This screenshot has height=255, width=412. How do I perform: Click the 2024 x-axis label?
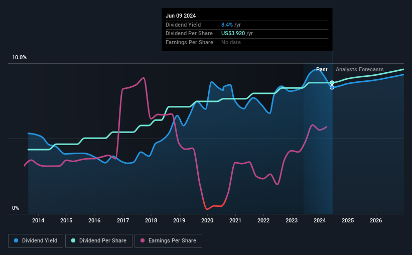tap(320, 220)
